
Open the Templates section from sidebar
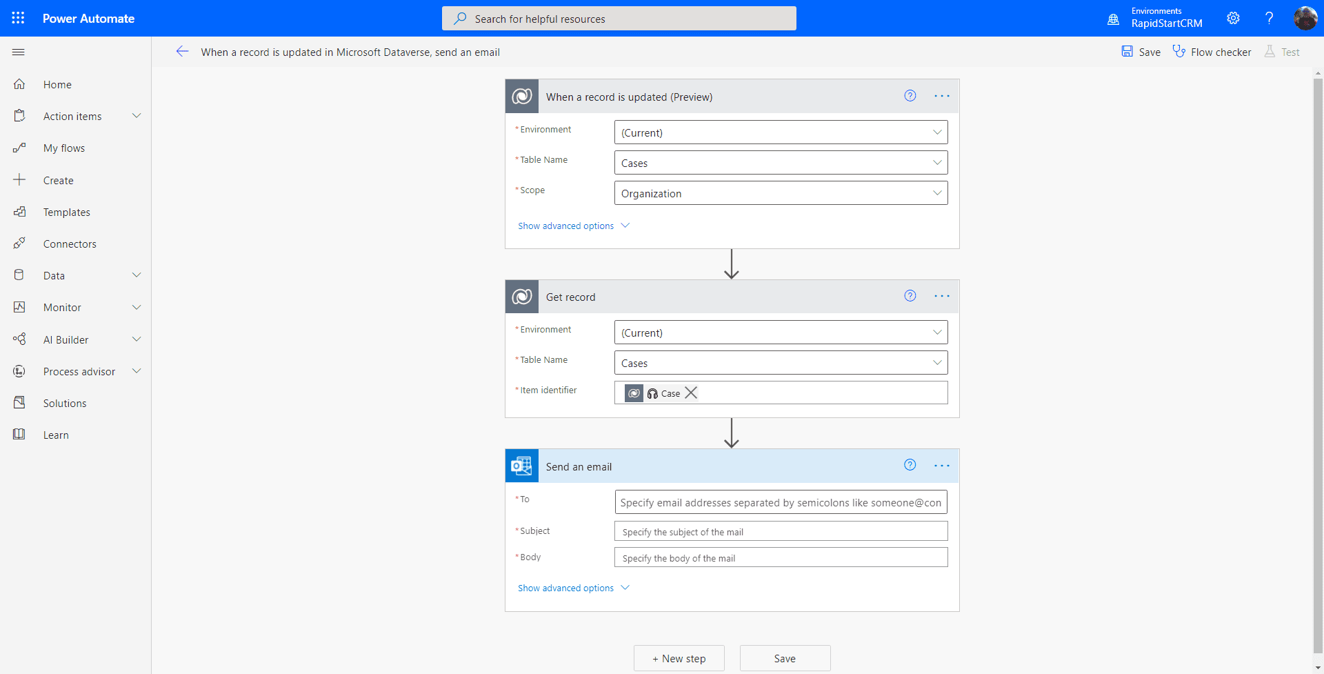67,212
